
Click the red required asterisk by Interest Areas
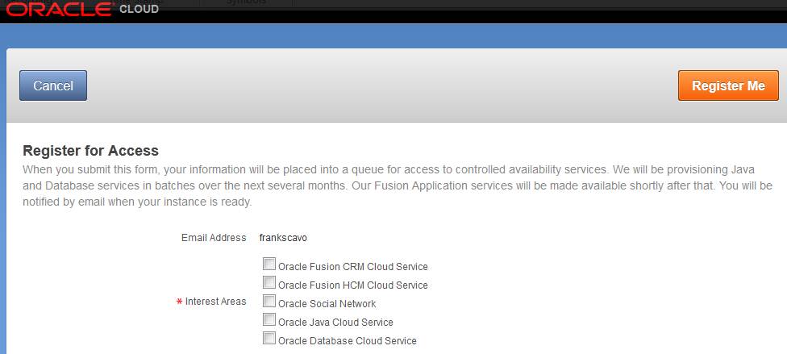179,302
